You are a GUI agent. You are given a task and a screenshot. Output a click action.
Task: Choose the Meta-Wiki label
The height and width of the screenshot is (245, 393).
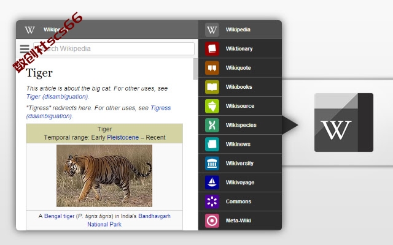[238, 221]
